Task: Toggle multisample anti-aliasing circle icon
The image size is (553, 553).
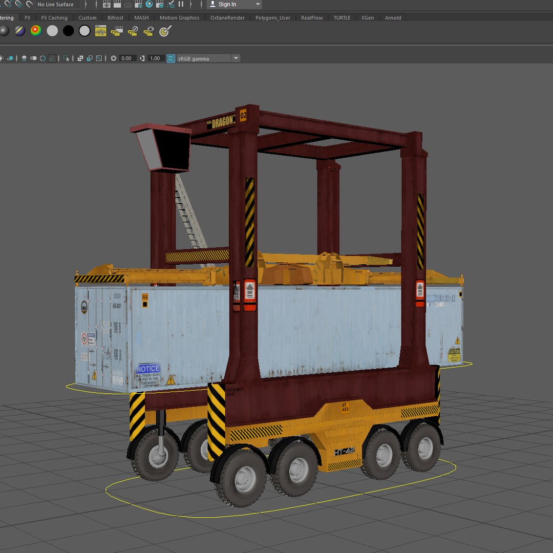Action: (42, 58)
